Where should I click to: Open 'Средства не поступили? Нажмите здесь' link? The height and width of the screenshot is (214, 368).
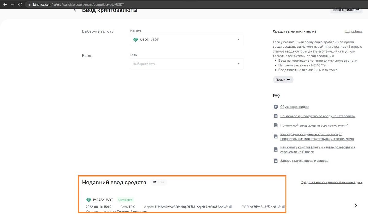332,182
